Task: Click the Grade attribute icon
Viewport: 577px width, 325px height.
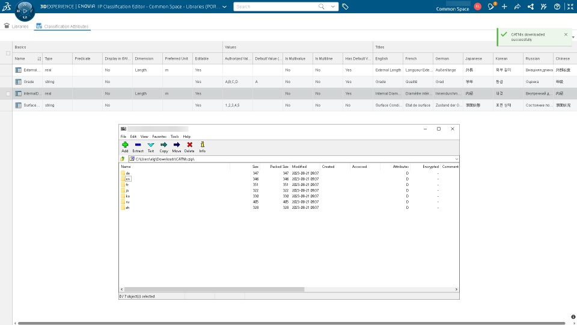Action: (x=18, y=82)
